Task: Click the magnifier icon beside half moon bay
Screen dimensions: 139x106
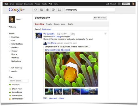Action: click(10, 68)
